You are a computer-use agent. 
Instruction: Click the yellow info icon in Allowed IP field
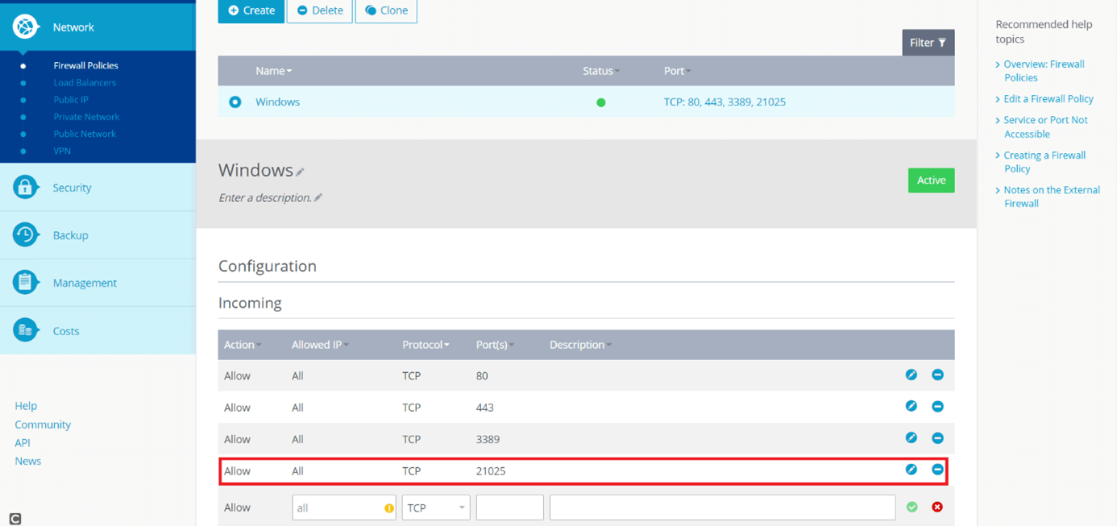tap(389, 508)
